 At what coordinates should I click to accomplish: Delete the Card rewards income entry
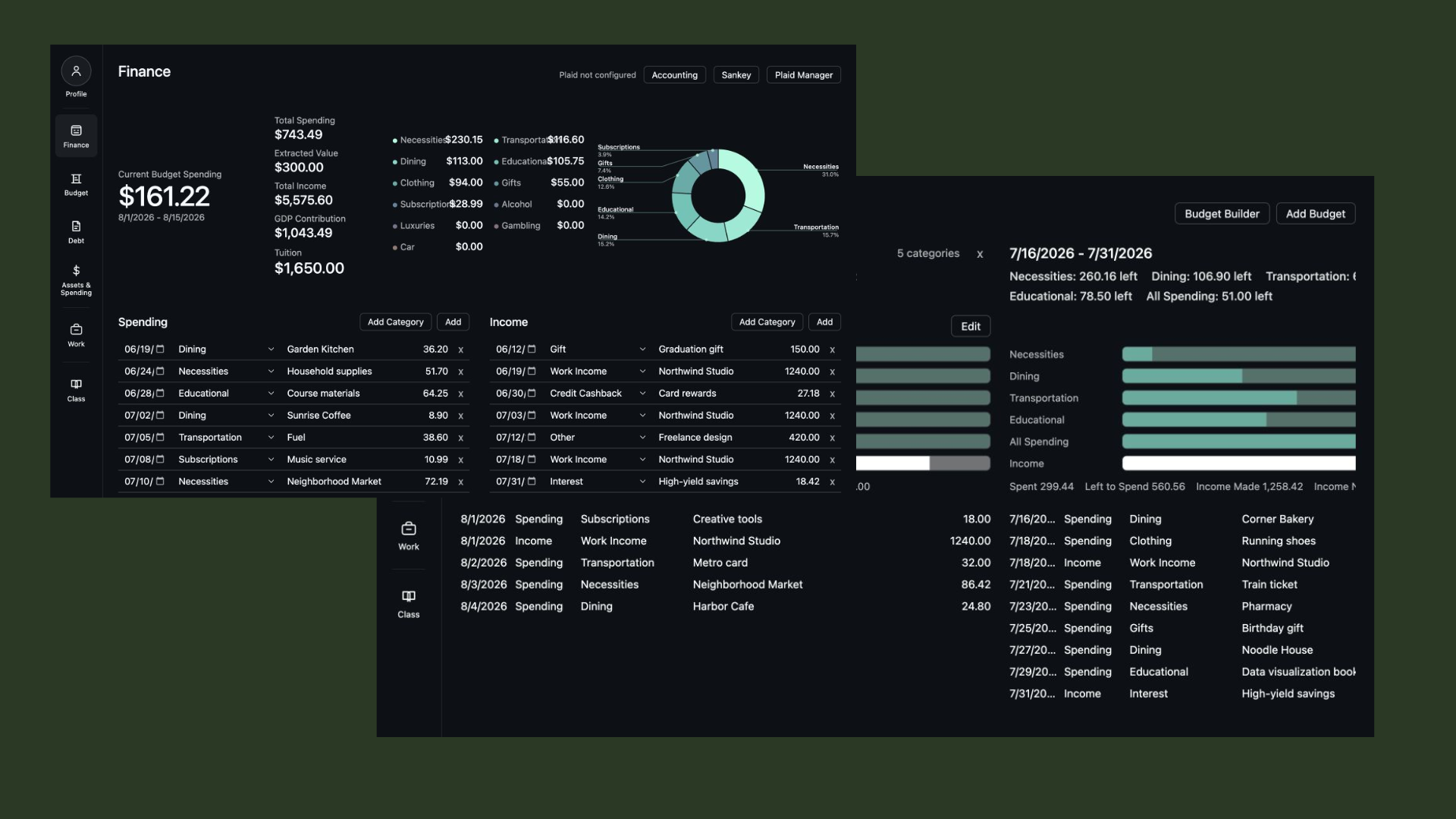[x=832, y=394]
